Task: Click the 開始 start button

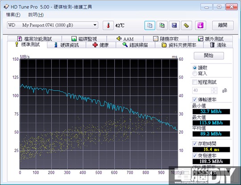Action: point(209,55)
